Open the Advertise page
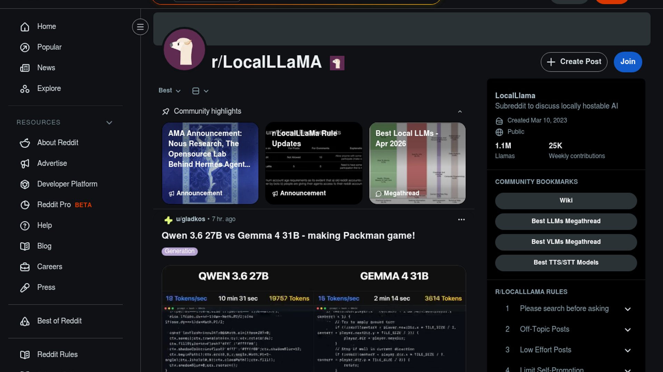This screenshot has width=663, height=372. [52, 163]
